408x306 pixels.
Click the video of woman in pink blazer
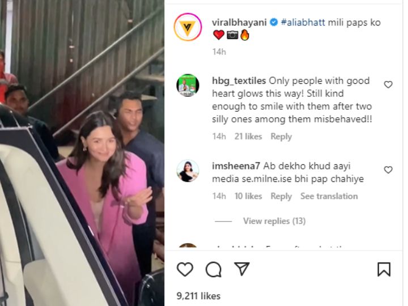82,153
